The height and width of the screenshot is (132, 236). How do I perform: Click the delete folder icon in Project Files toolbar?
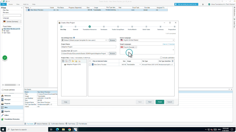pos(79,61)
